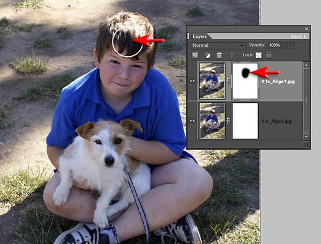Image resolution: width=321 pixels, height=244 pixels.
Task: Click the delete layer trash icon
Action: [x=220, y=55]
